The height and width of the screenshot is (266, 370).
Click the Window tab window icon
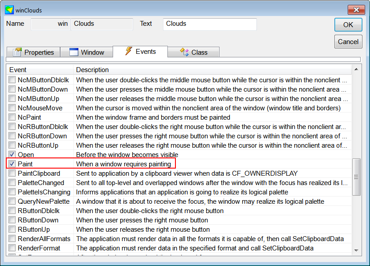[73, 52]
